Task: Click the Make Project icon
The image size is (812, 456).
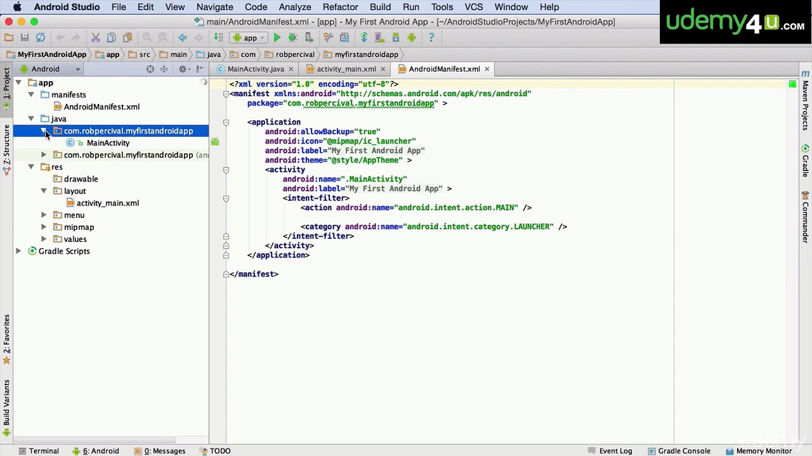Action: coord(218,37)
